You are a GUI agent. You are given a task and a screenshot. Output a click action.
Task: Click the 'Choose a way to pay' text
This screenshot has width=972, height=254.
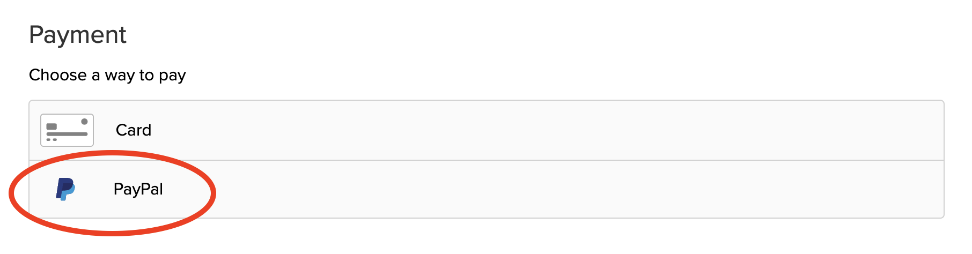107,75
